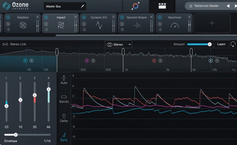Edit the Master Bus name with pencil icon
Image resolution: width=237 pixels, height=145 pixels.
pos(82,6)
